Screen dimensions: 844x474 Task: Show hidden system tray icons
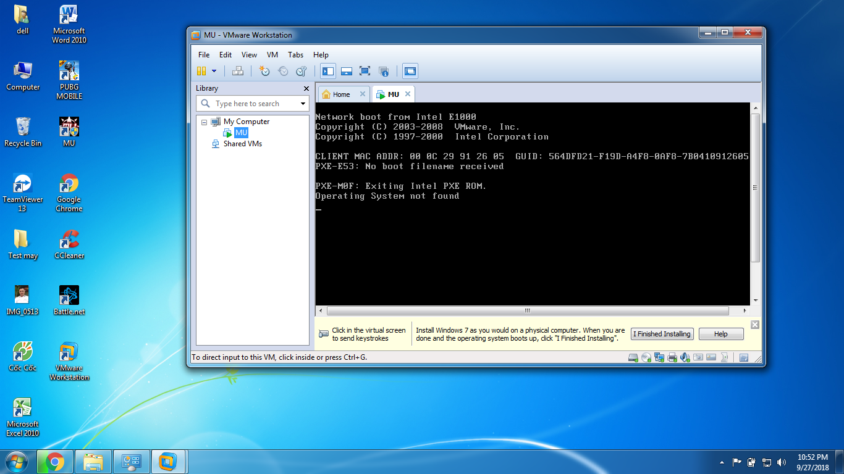click(722, 462)
